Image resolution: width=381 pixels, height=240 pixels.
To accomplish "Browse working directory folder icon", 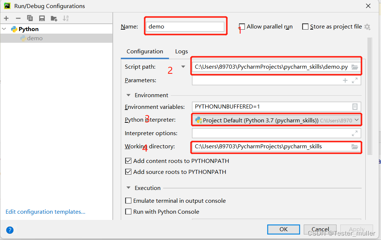I will click(355, 146).
